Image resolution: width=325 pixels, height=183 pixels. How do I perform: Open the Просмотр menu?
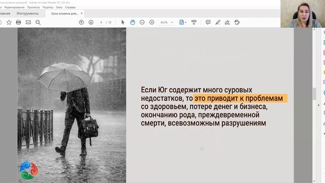tap(34, 7)
